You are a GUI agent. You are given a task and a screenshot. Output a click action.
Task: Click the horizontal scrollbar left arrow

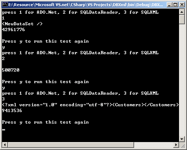click(x=5, y=145)
